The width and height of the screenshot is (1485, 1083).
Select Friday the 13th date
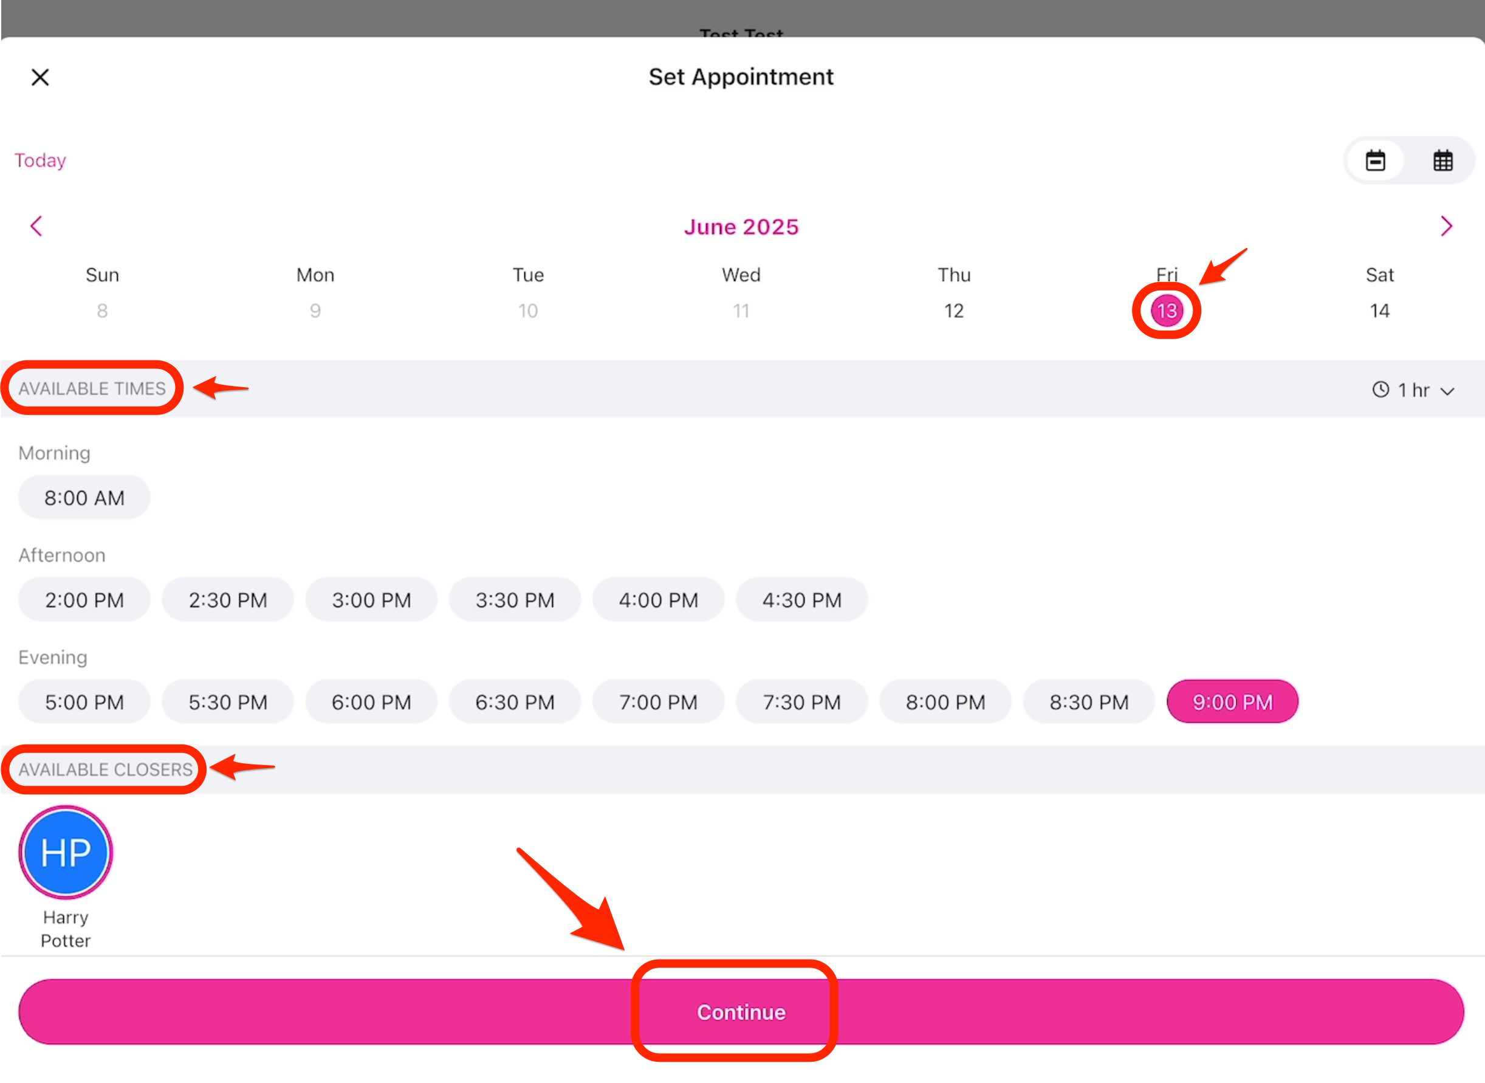coord(1167,311)
